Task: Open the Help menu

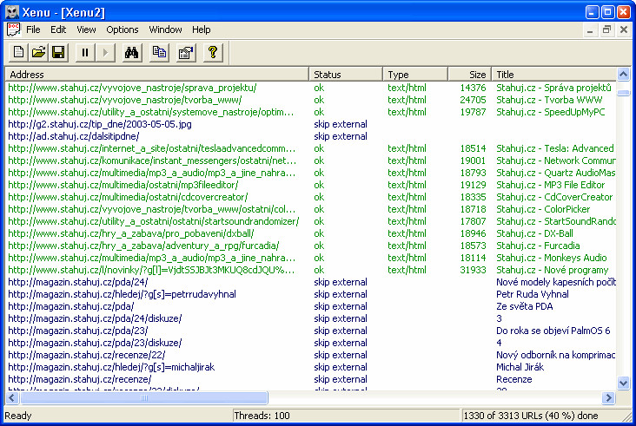Action: (202, 29)
